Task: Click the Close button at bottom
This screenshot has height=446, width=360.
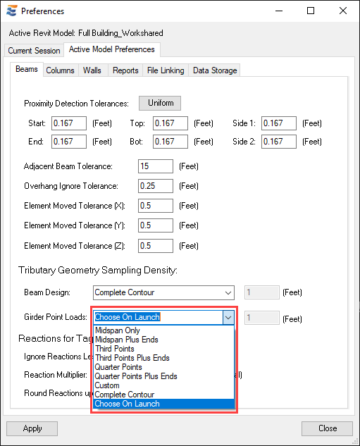Action: click(x=328, y=428)
